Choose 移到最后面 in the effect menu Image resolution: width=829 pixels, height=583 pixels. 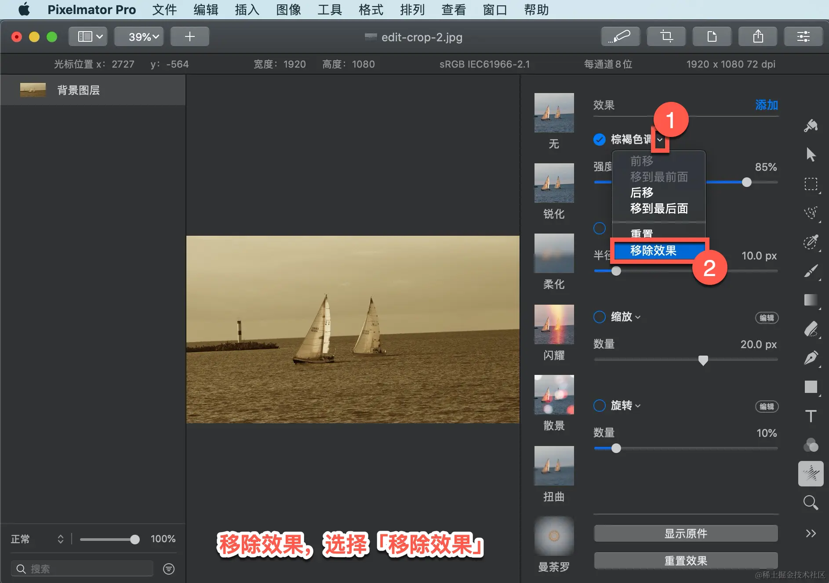coord(659,209)
